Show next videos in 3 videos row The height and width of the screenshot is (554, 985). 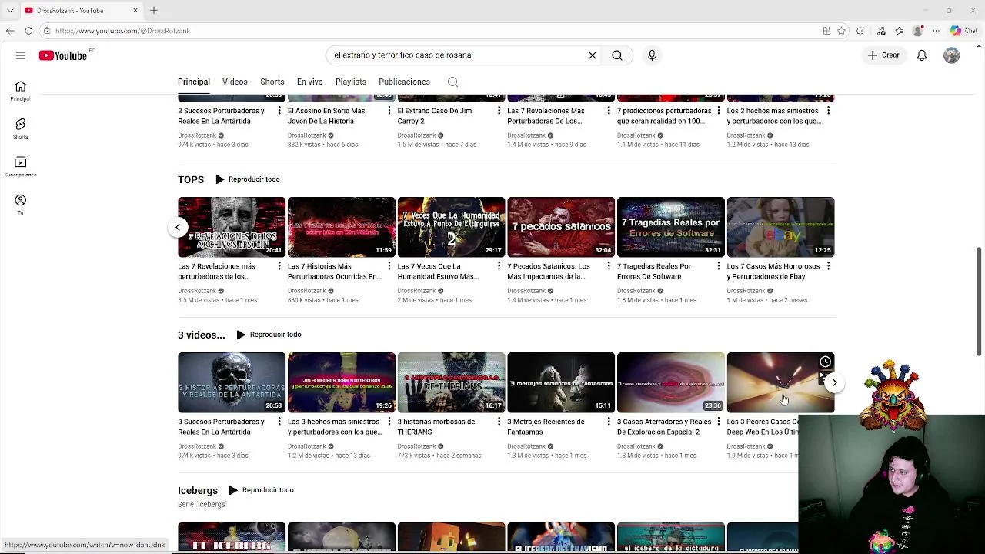click(x=834, y=382)
